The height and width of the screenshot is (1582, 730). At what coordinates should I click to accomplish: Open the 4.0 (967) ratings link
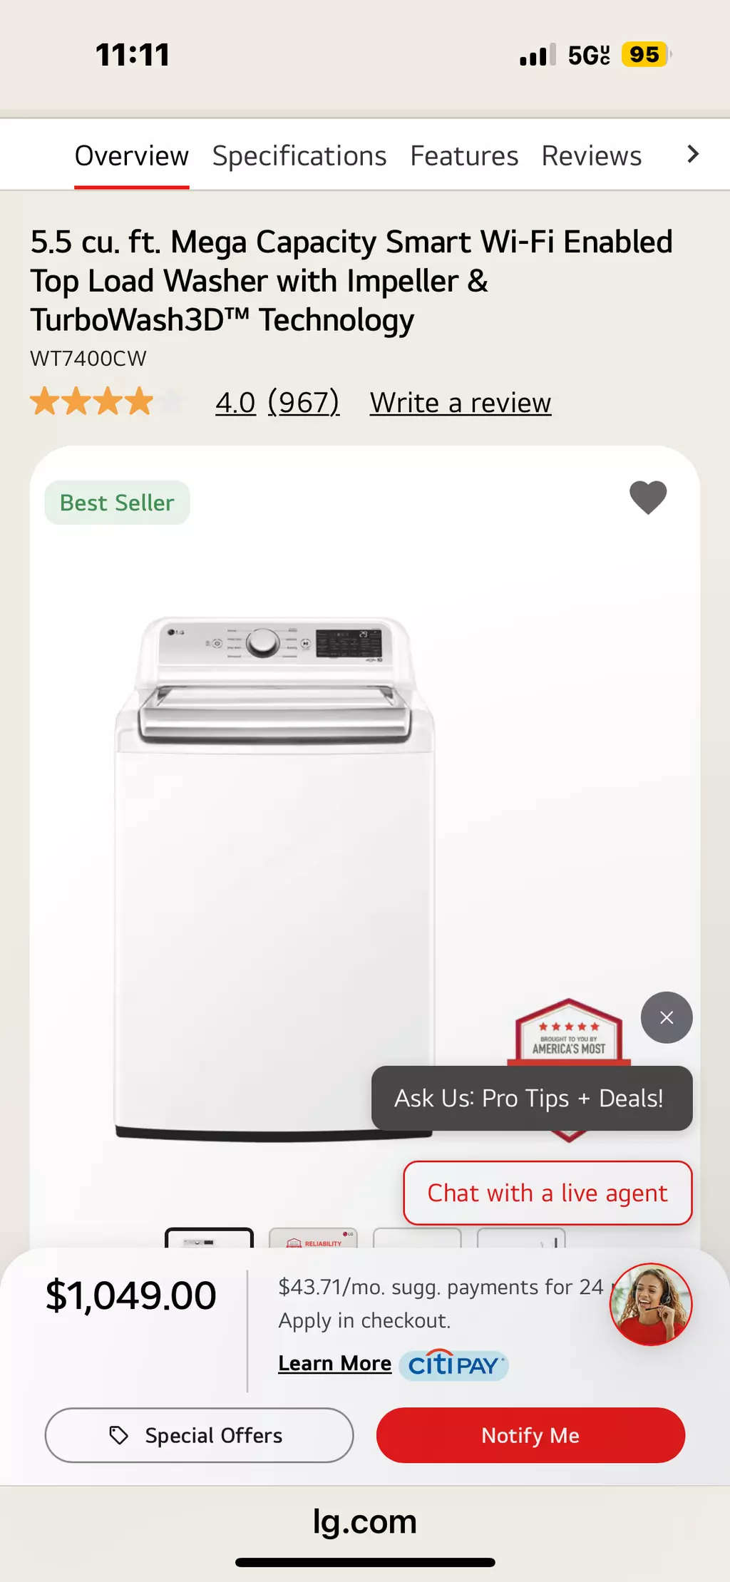[x=277, y=403]
